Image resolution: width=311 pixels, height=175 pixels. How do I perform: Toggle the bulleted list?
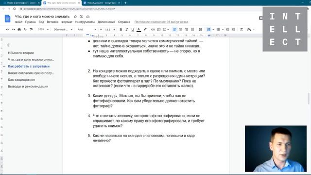218,30
